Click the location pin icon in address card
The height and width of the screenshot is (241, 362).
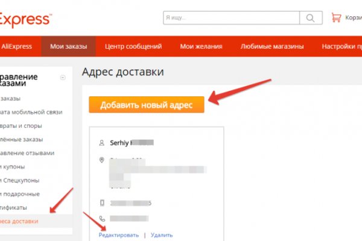(x=101, y=160)
